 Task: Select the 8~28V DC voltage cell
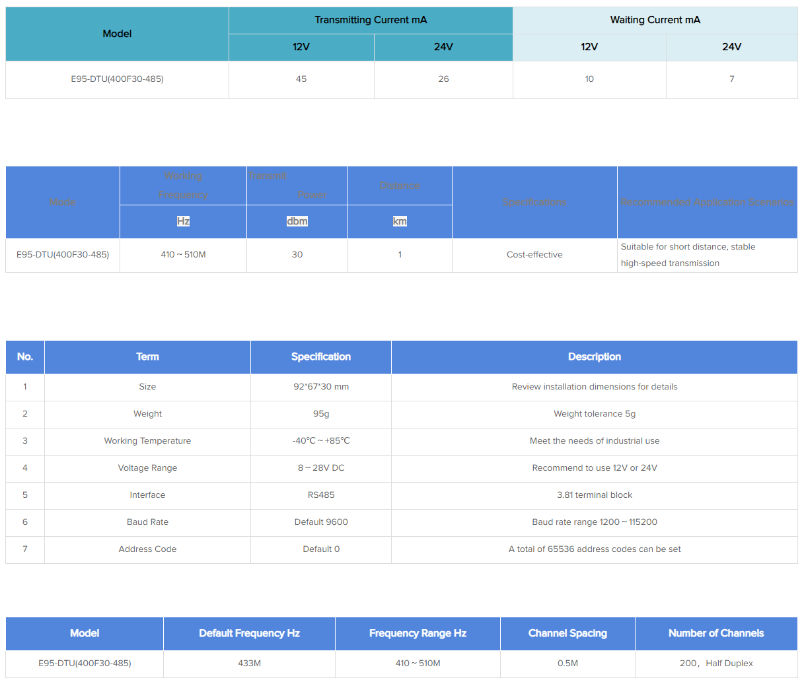click(x=321, y=468)
